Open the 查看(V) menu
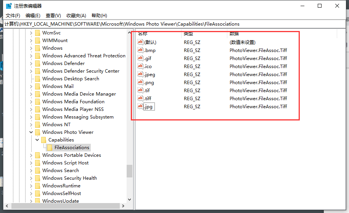The image size is (349, 213). (53, 16)
